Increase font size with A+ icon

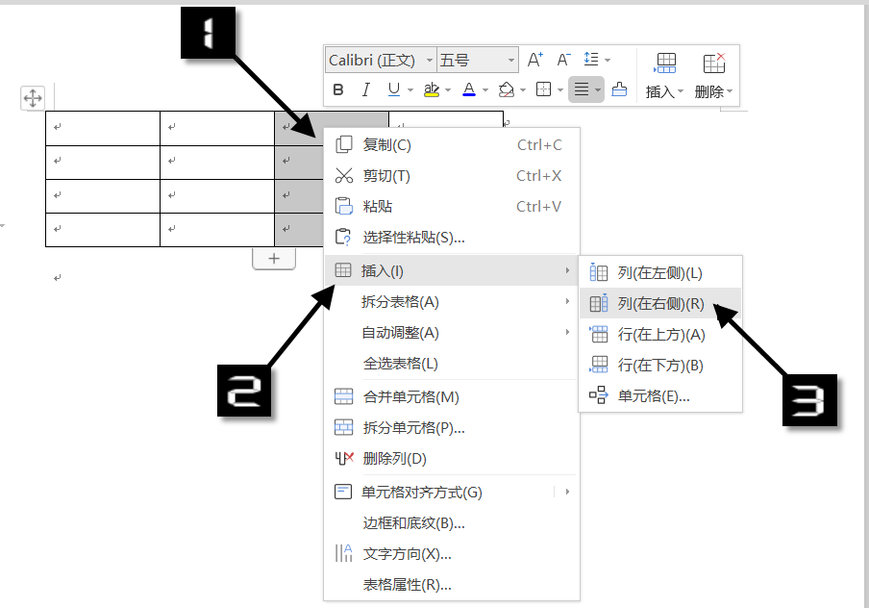point(534,60)
